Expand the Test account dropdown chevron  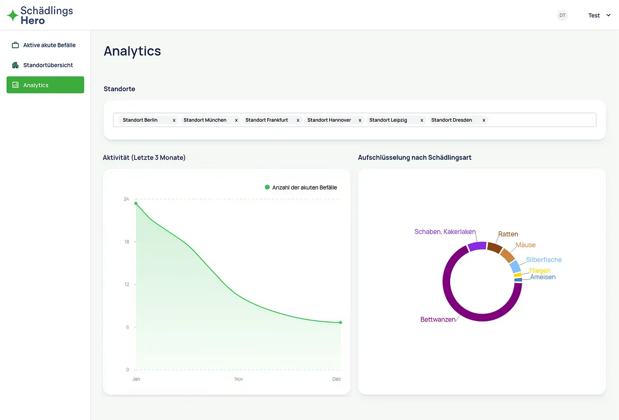608,15
